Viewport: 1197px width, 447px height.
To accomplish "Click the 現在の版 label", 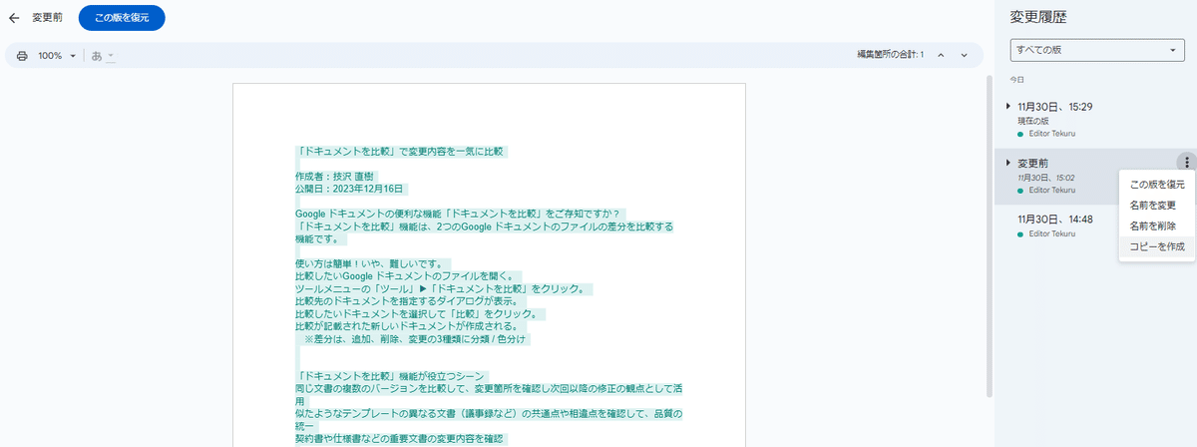I will tap(1032, 121).
